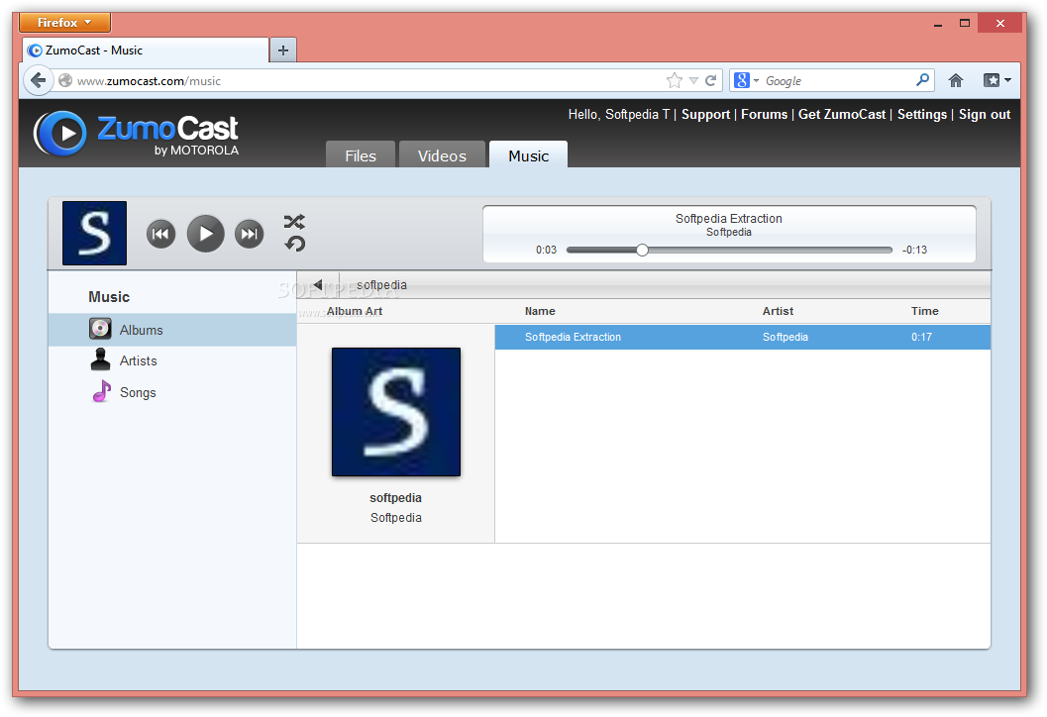Image resolution: width=1047 pixels, height=717 pixels.
Task: Open the Firefox menu button
Action: pos(64,22)
